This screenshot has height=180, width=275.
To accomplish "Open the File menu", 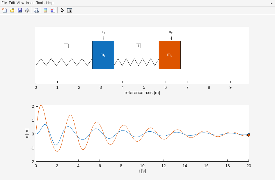I will (x=4, y=3).
